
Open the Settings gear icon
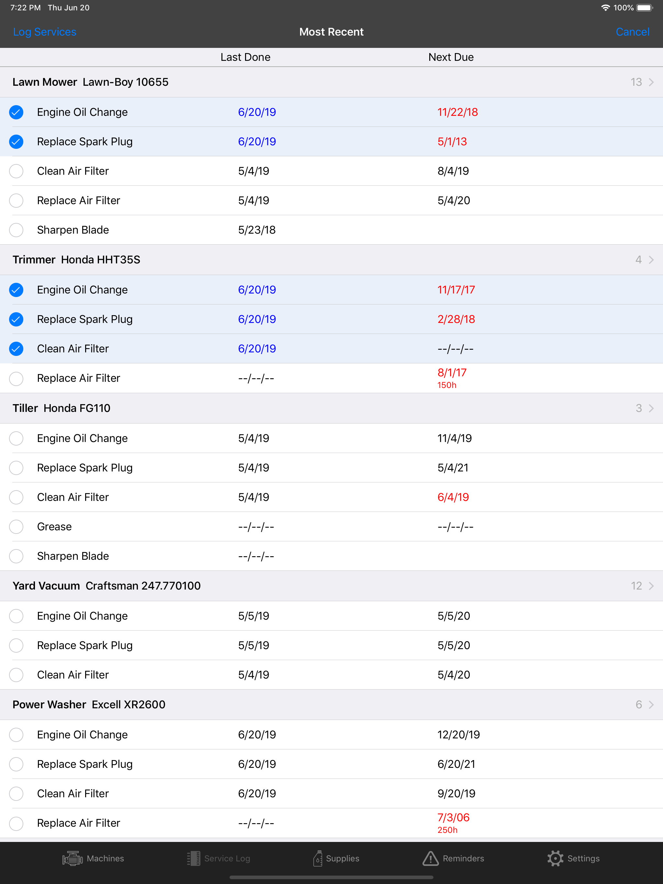[555, 858]
